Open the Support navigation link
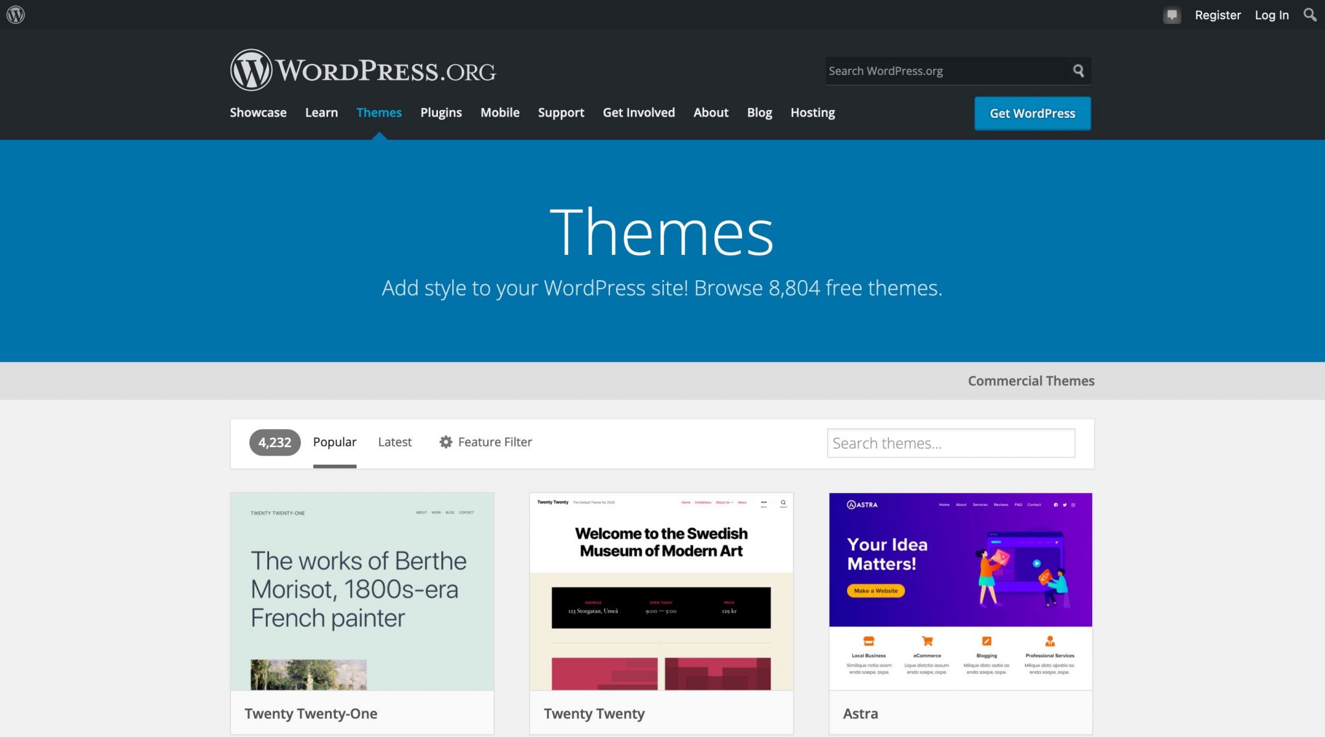1325x737 pixels. coord(561,113)
